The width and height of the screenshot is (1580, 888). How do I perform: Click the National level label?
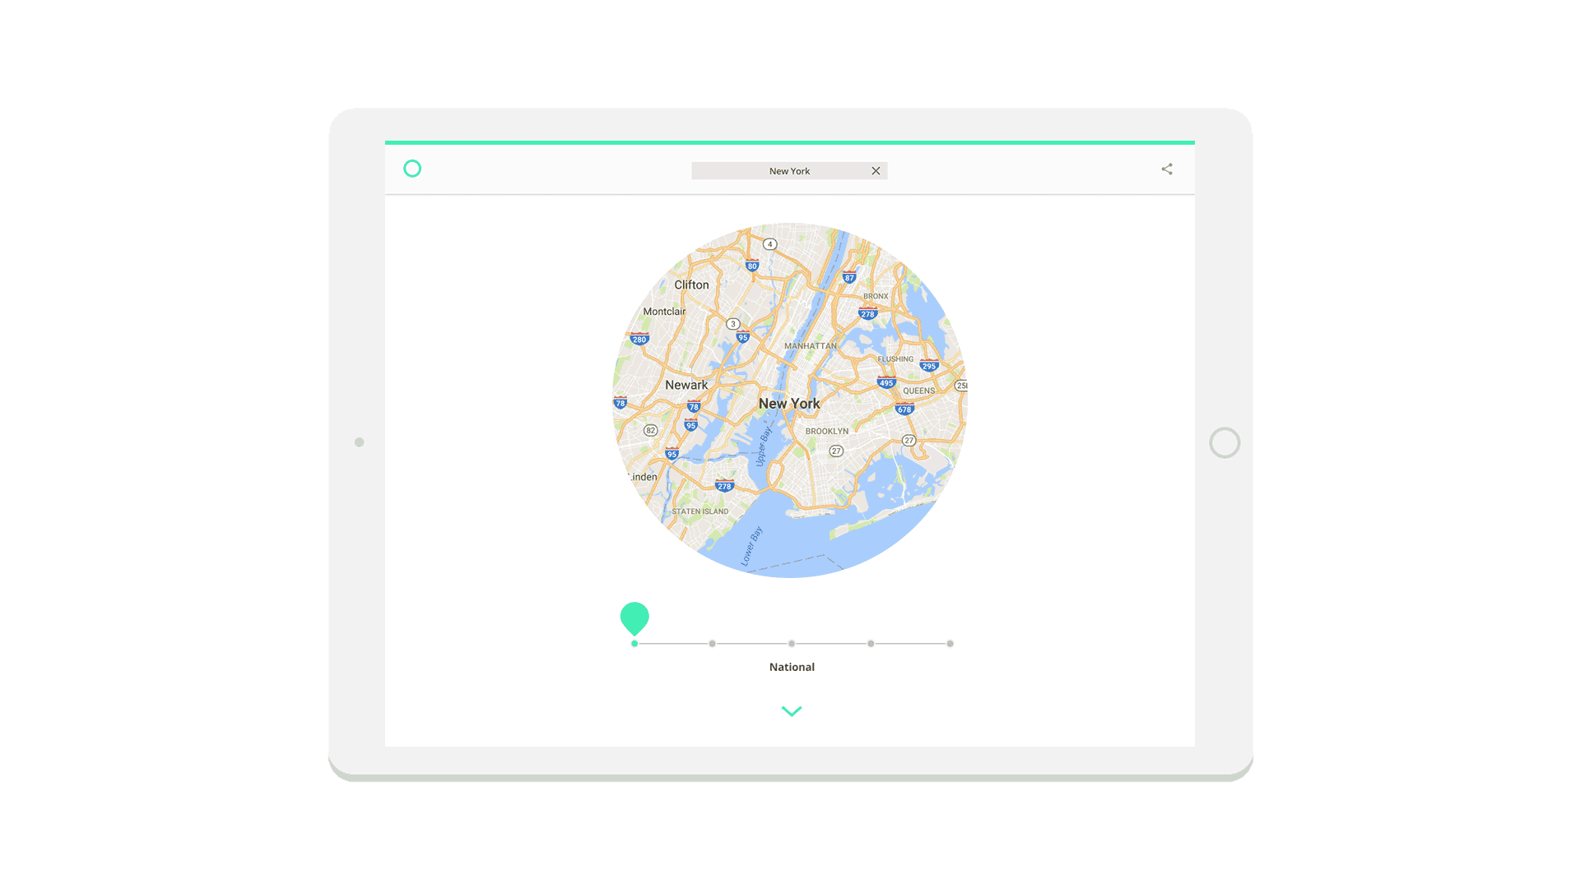click(792, 667)
